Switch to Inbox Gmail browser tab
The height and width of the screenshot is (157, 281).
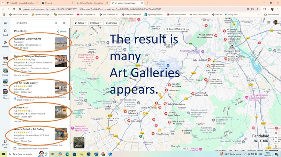coord(22,3)
